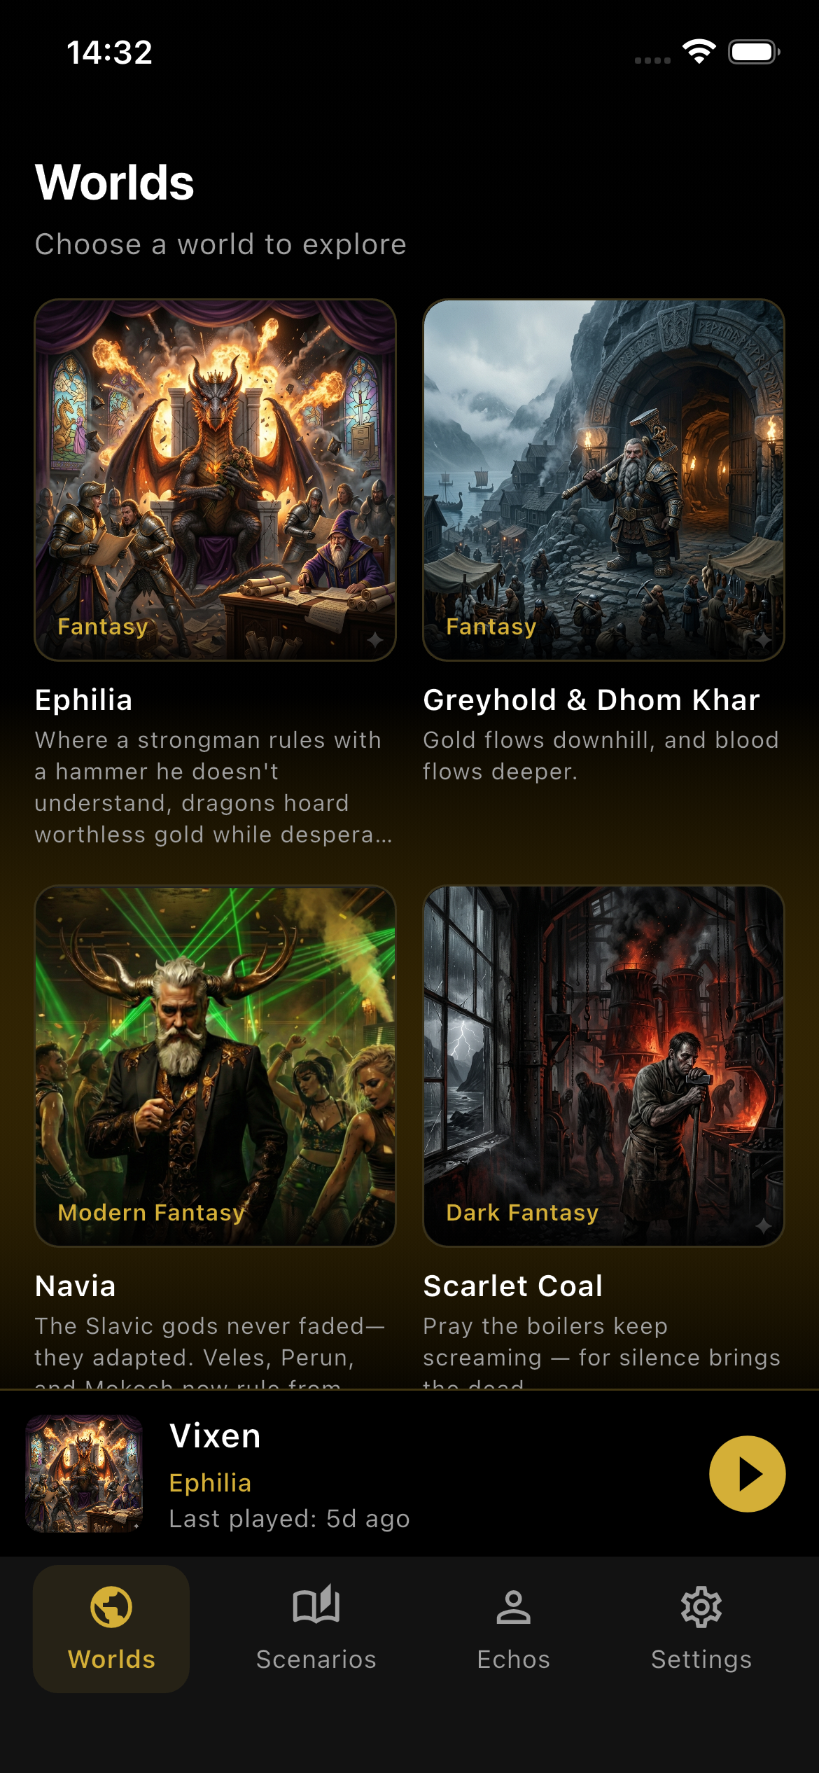819x1773 pixels.
Task: Open the Navia title text
Action: click(76, 1286)
